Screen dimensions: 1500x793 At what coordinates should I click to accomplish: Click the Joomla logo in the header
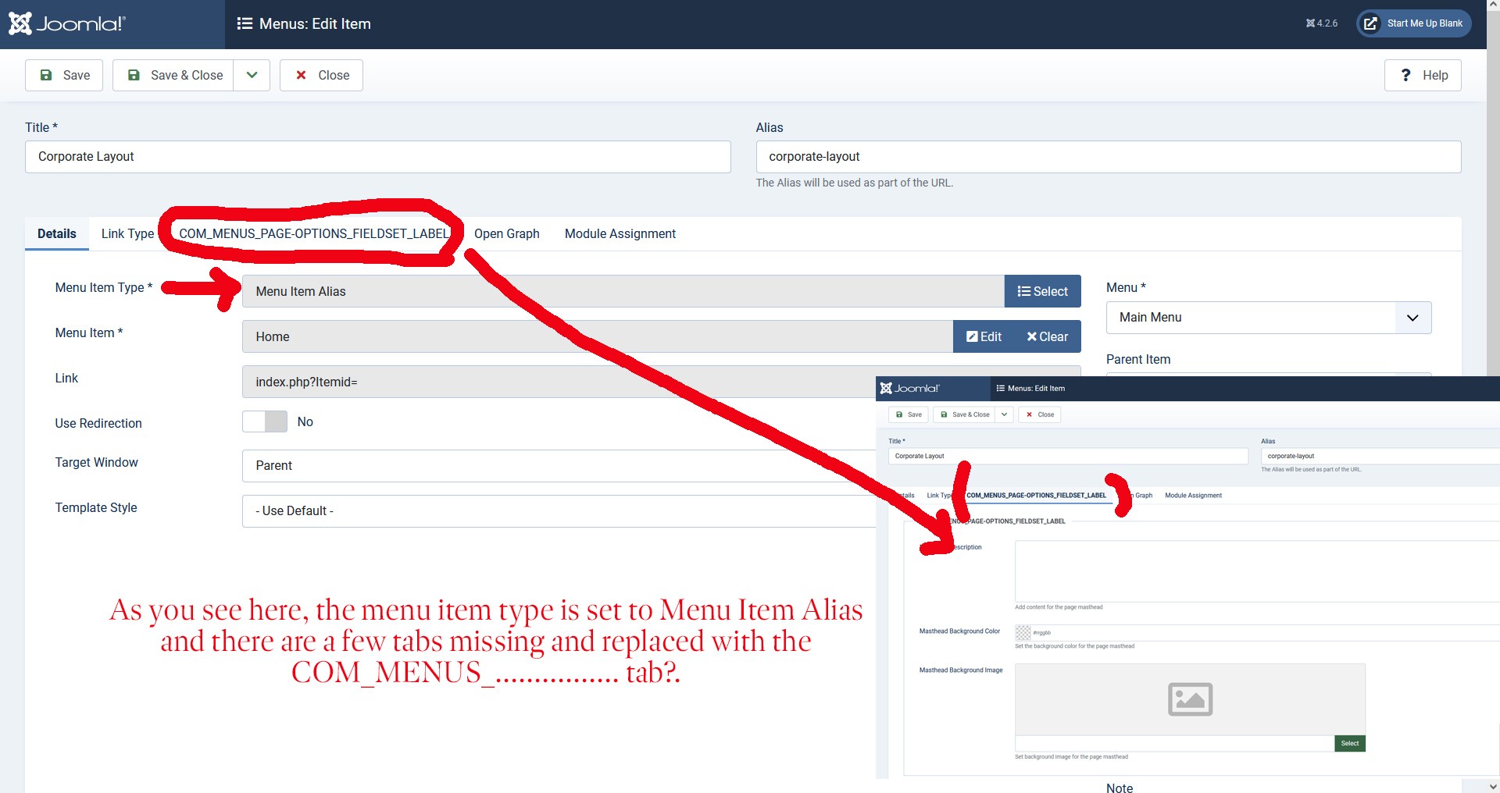[x=67, y=23]
